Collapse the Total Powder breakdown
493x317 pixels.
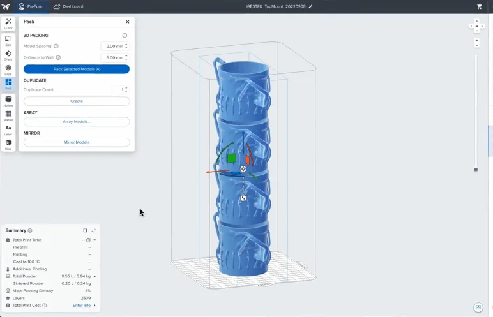pyautogui.click(x=95, y=276)
